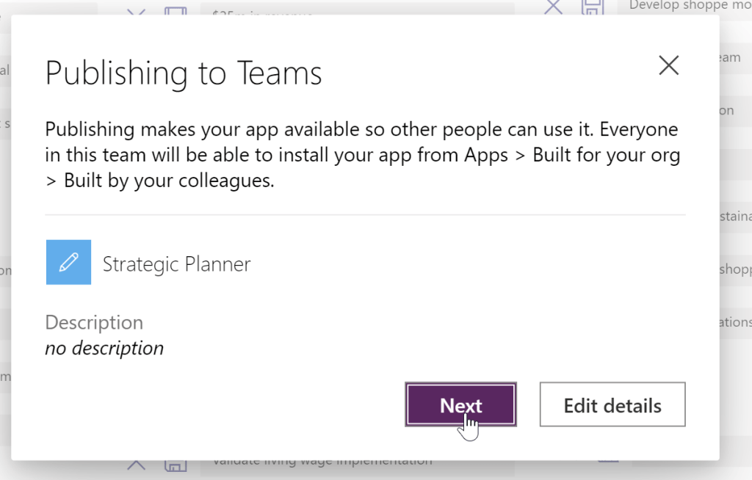Open Edit details for the app
The height and width of the screenshot is (480, 752).
point(612,404)
